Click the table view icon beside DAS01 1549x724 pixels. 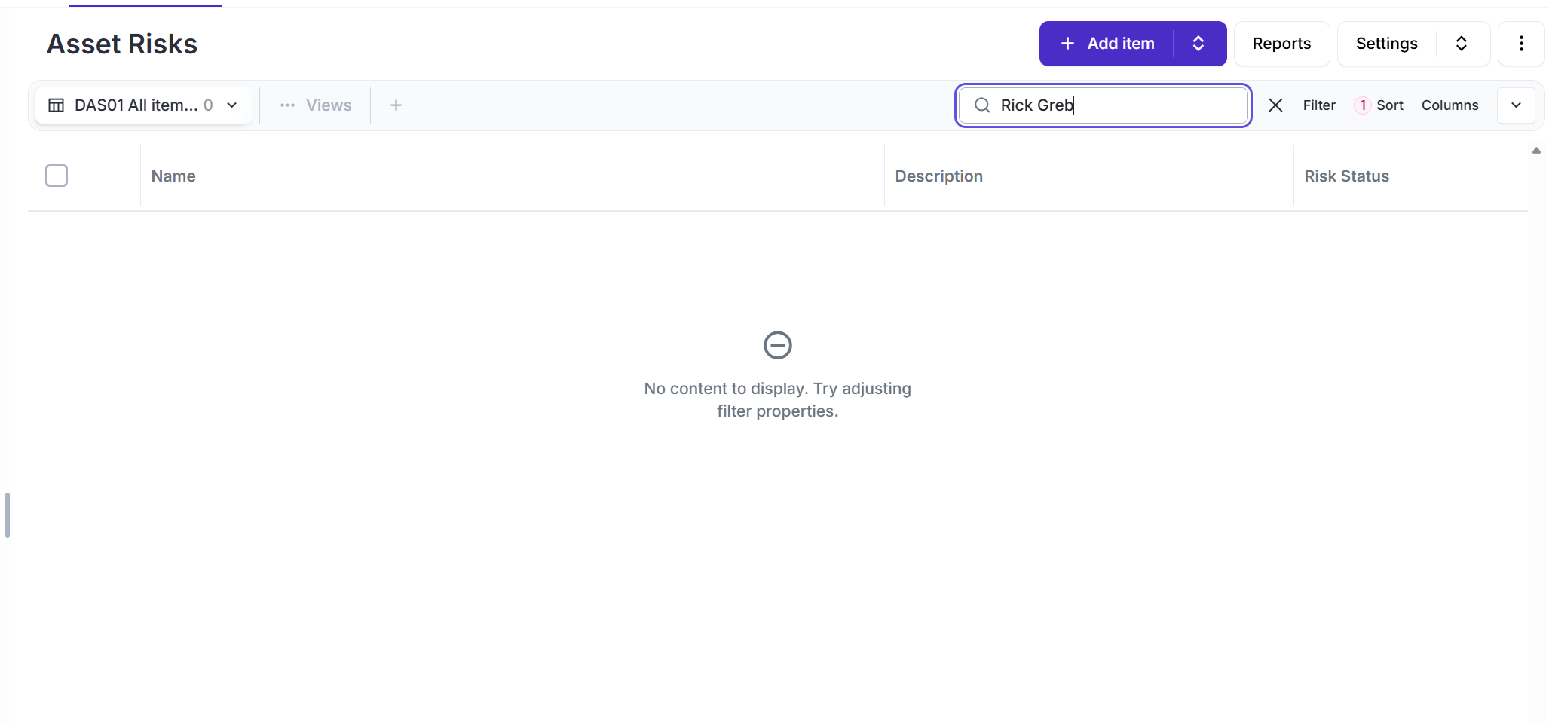point(57,105)
